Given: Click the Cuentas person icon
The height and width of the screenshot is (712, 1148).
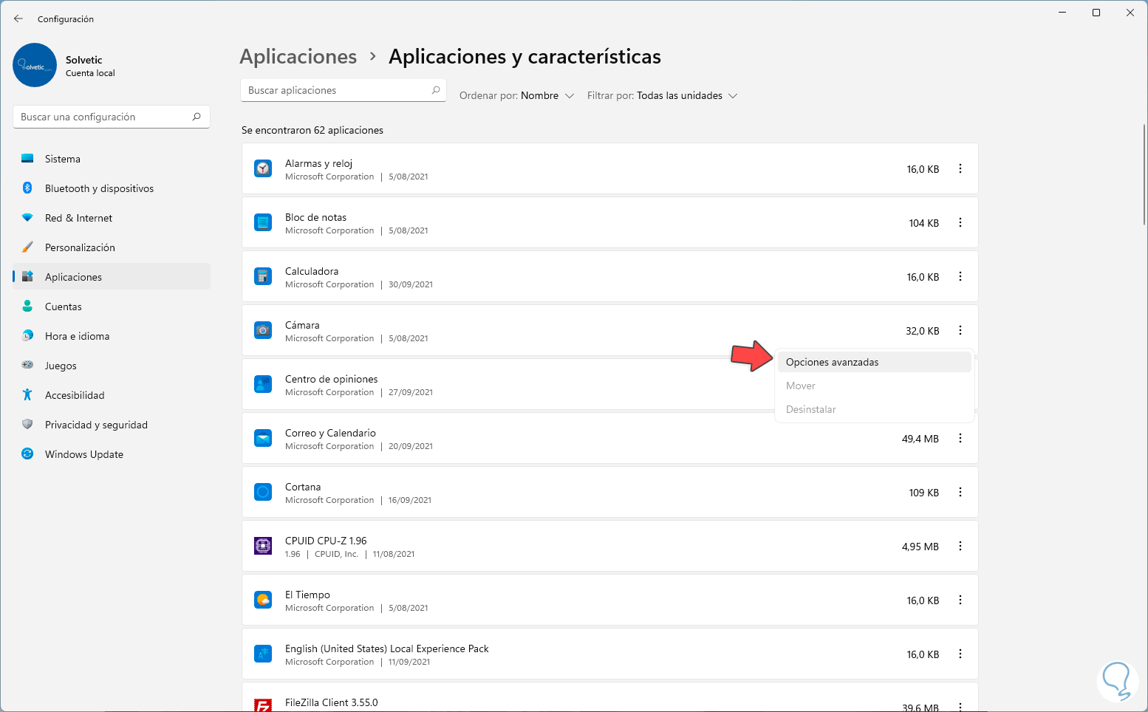Looking at the screenshot, I should pyautogui.click(x=27, y=307).
